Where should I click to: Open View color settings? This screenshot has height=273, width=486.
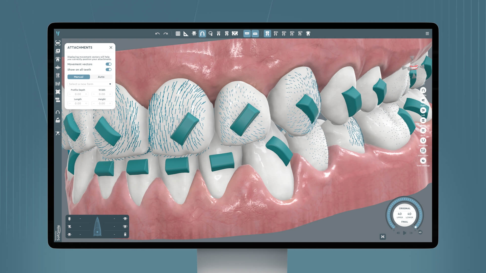click(423, 151)
